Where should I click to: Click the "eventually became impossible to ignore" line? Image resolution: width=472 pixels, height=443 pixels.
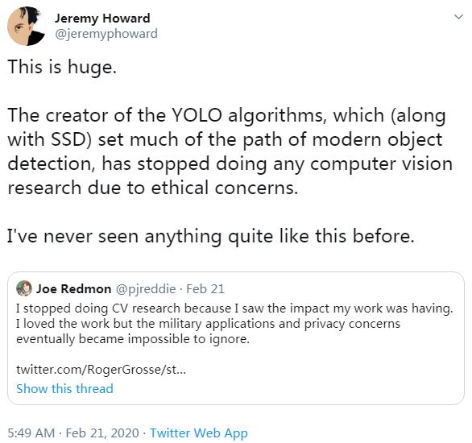133,339
